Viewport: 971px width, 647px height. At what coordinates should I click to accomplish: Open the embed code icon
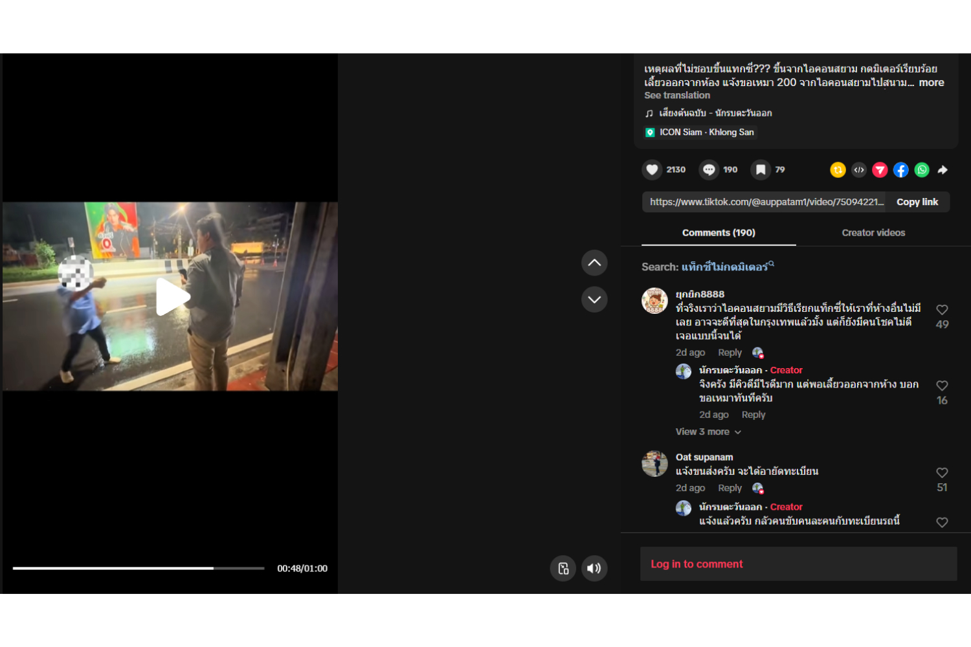(859, 170)
